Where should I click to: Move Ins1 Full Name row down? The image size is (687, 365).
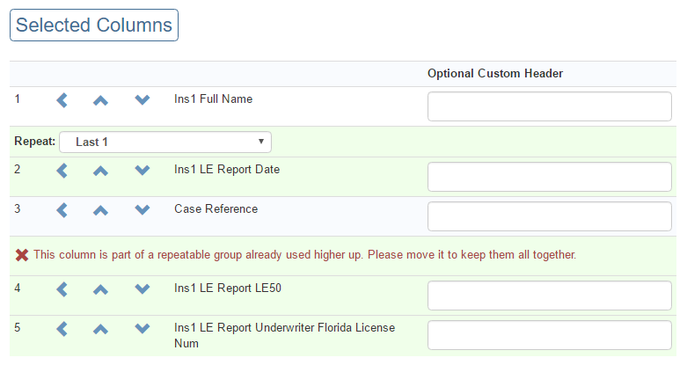pyautogui.click(x=143, y=100)
